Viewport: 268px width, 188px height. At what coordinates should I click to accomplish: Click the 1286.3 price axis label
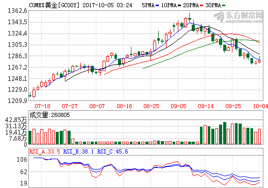[18, 56]
